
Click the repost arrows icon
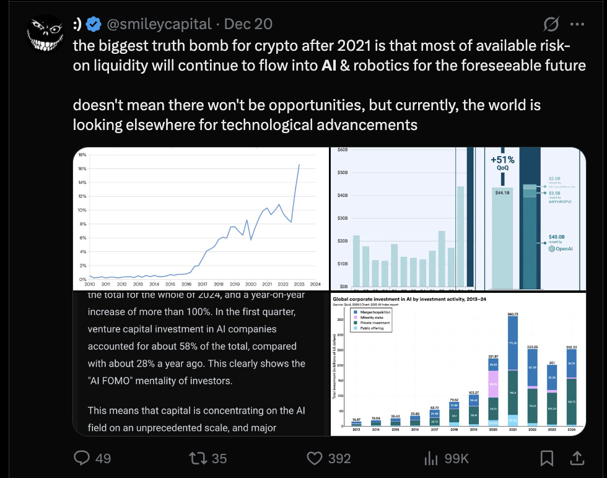[x=198, y=458]
